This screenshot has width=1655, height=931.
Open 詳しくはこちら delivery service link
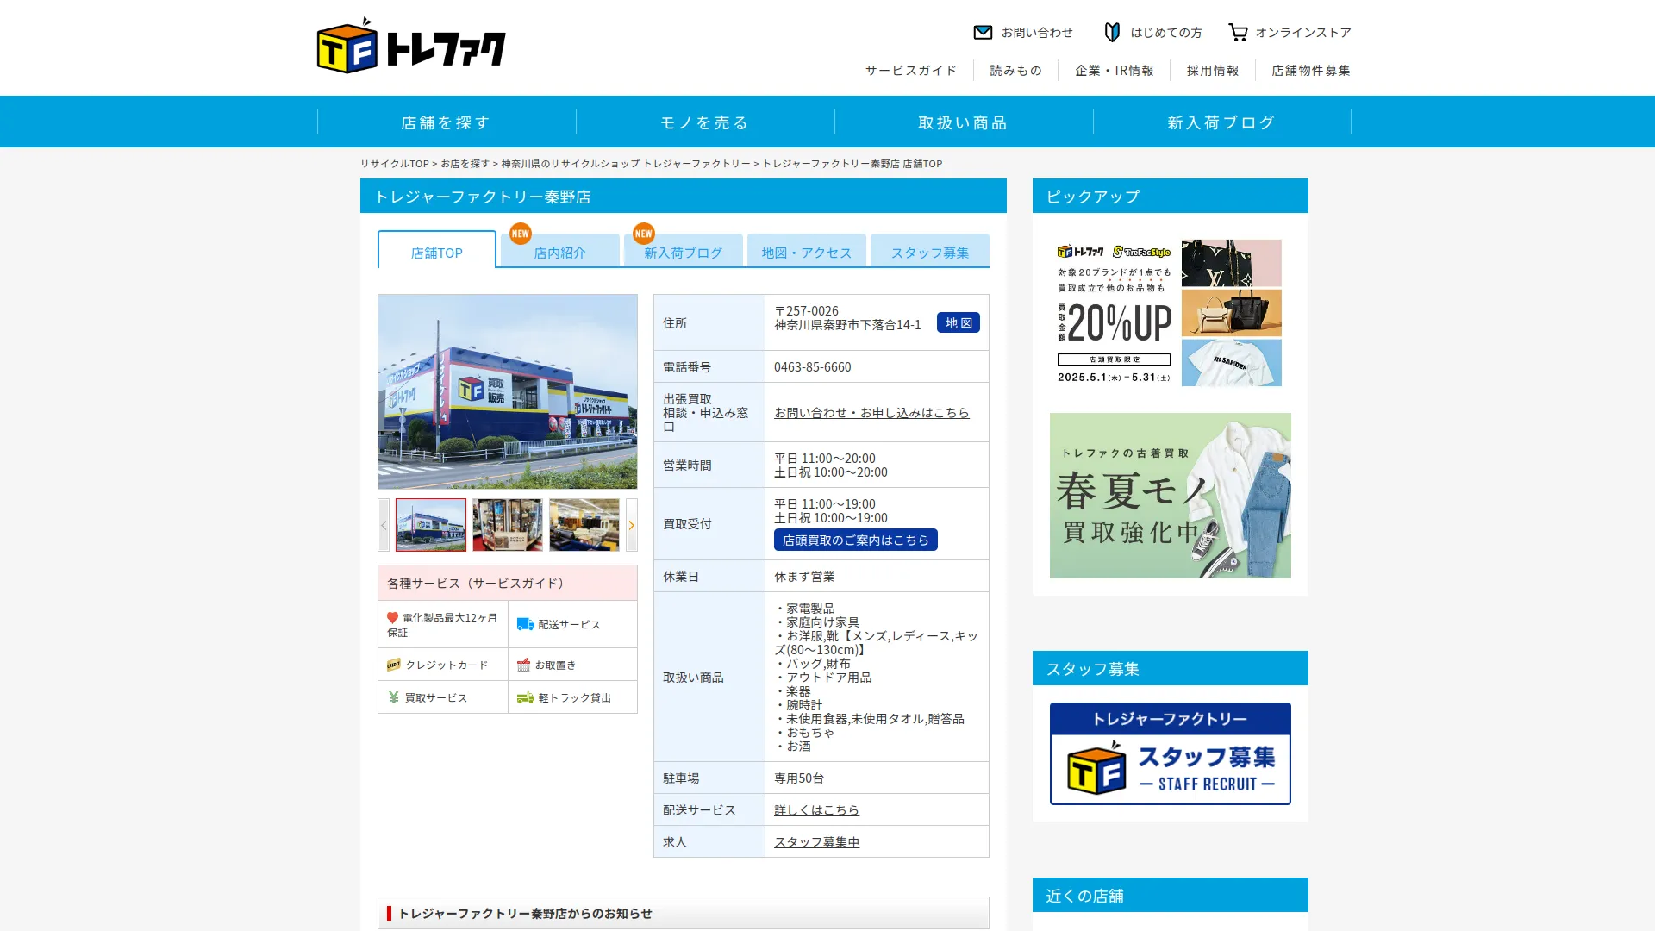[816, 809]
